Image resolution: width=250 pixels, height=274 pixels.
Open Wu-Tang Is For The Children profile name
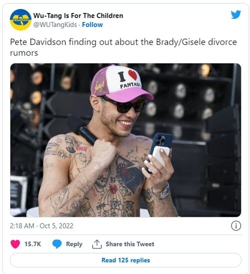(78, 15)
